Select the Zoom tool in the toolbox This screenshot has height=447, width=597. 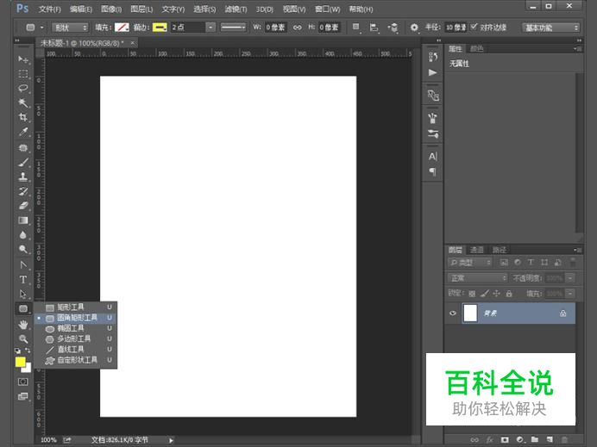pyautogui.click(x=23, y=338)
